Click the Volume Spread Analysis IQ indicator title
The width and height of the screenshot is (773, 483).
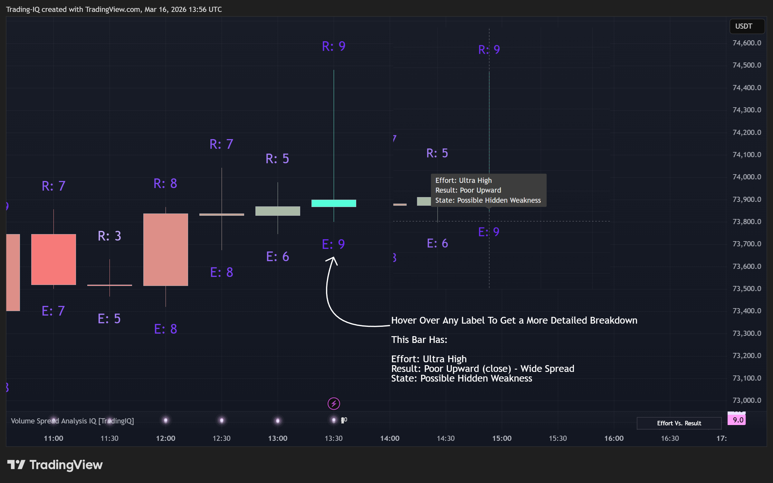(72, 421)
